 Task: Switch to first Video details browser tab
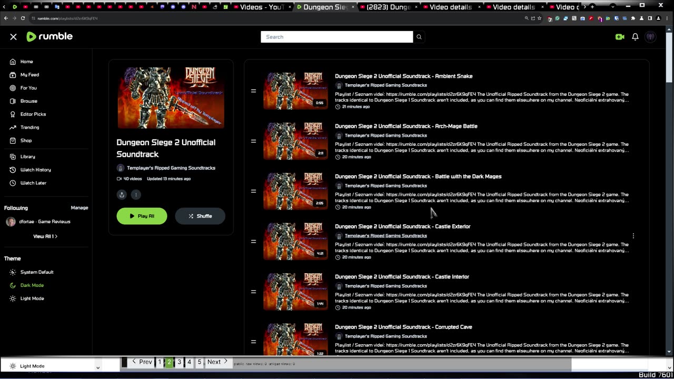click(x=451, y=7)
